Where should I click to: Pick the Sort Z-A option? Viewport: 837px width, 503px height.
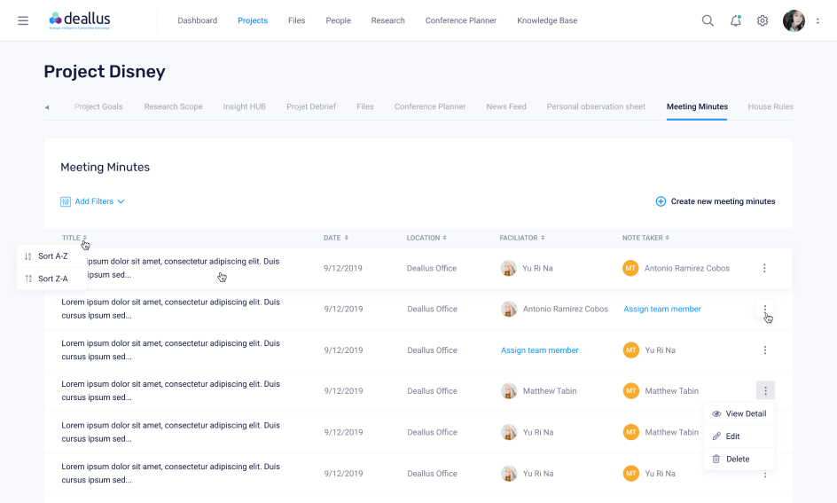(51, 279)
